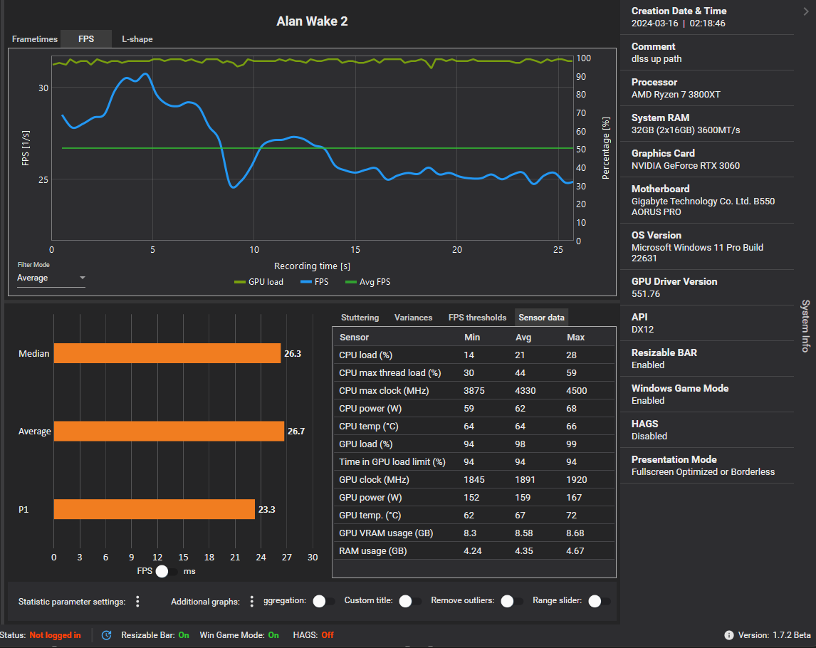816x648 pixels.
Task: Click the Alan Wake 2 title
Action: [x=312, y=21]
